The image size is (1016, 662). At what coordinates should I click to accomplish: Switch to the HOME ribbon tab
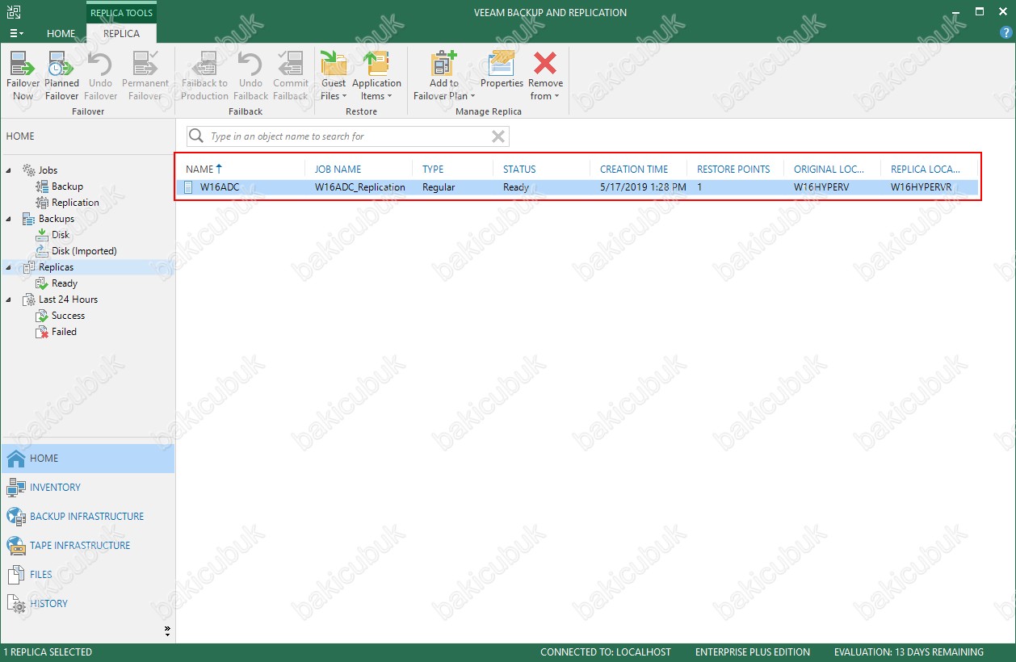(x=61, y=34)
